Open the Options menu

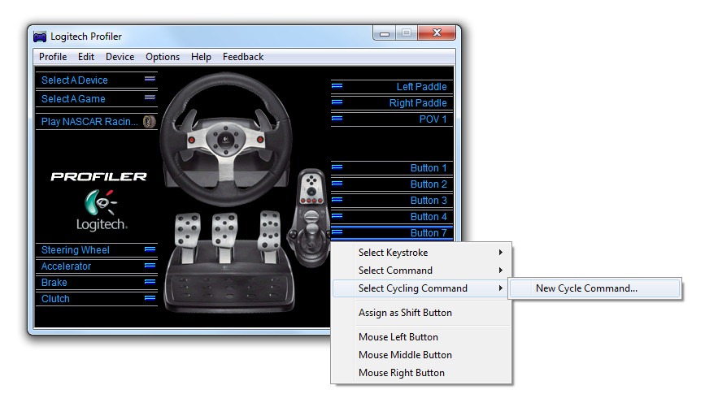coord(163,57)
